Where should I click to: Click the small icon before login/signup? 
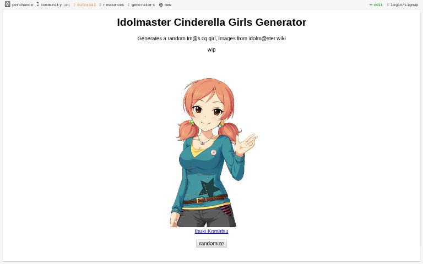pos(388,5)
